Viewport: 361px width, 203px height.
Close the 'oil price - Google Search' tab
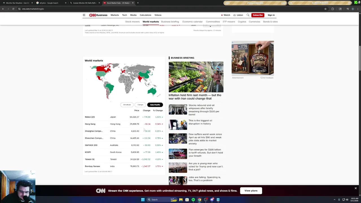66,3
